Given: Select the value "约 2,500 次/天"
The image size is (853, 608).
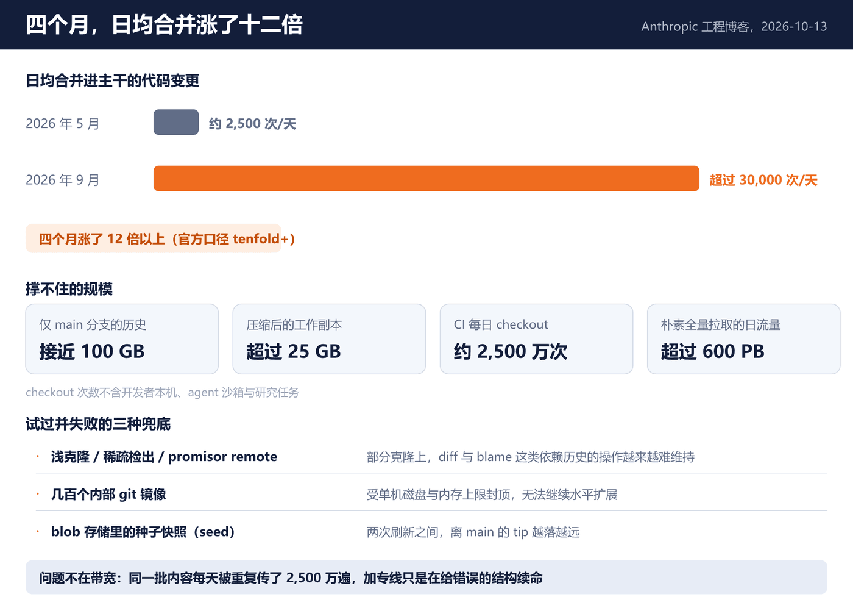Looking at the screenshot, I should tap(252, 124).
